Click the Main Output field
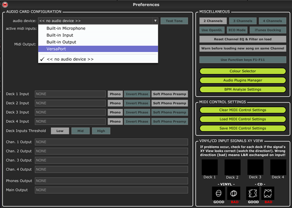The width and height of the screenshot is (292, 208). point(111,190)
